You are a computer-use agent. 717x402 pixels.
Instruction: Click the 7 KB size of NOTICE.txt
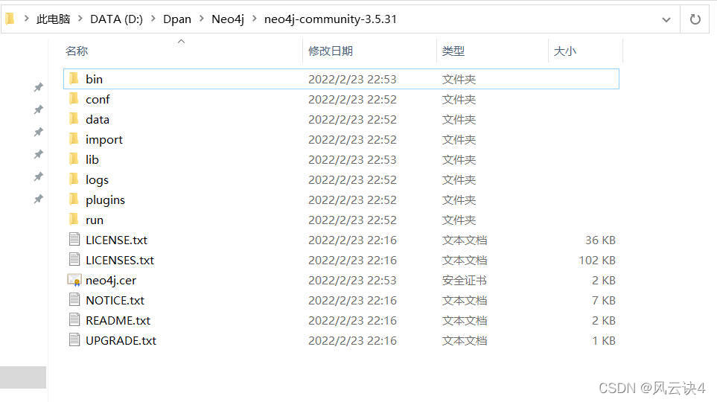click(604, 301)
